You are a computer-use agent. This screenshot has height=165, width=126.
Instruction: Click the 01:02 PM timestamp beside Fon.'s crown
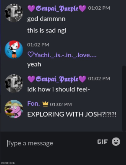click(61, 104)
